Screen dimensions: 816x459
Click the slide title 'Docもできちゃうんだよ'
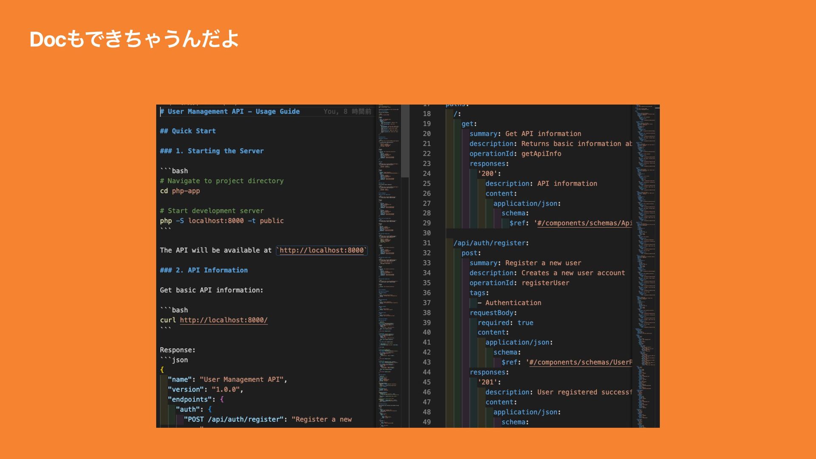(x=134, y=39)
